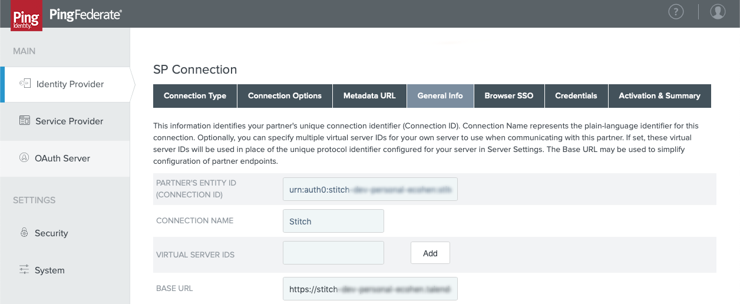Click the PARTNER'S ENTITY ID label
The image size is (740, 304).
196,189
